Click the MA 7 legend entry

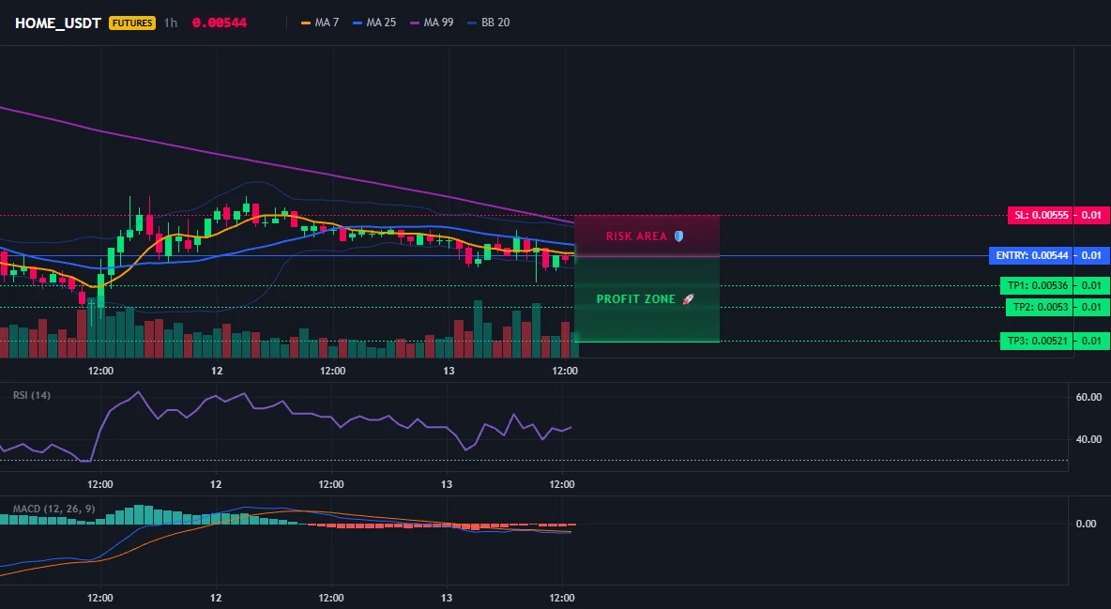tap(320, 23)
